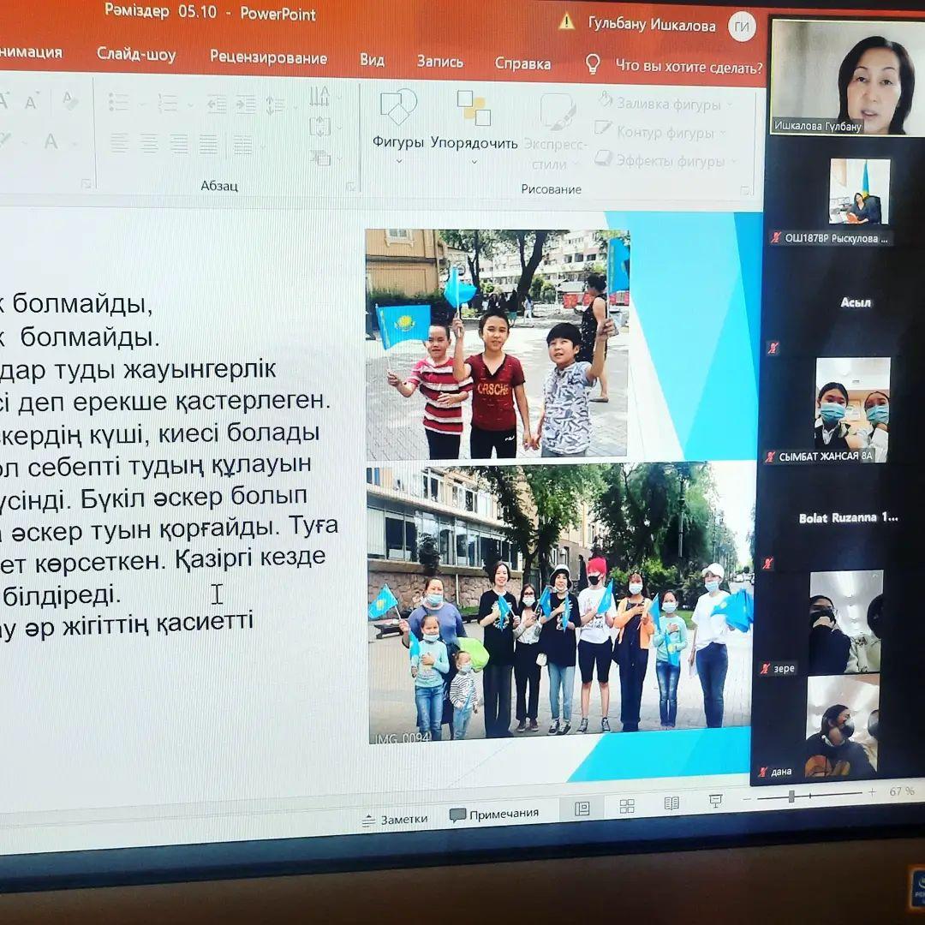Expand the Рисование drawing dialog launcher

tap(744, 190)
